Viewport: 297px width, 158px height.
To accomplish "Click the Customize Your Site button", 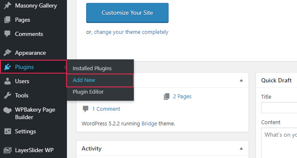I will 127,13.
